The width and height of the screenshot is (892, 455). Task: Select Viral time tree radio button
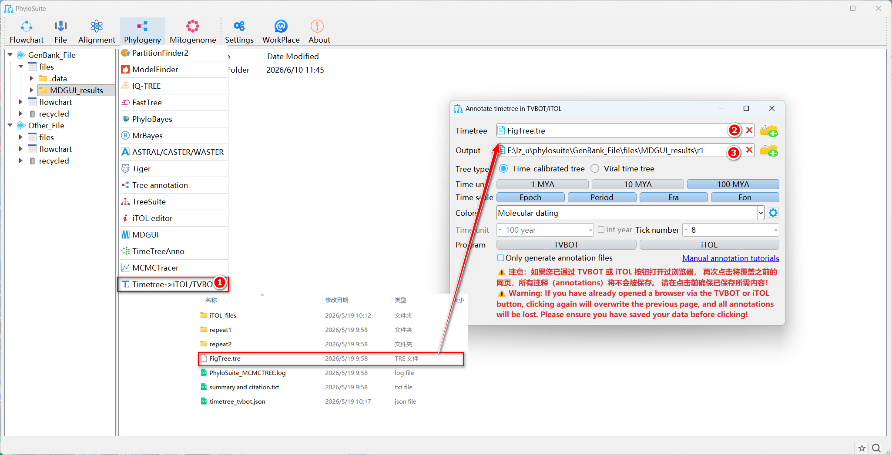(x=595, y=168)
